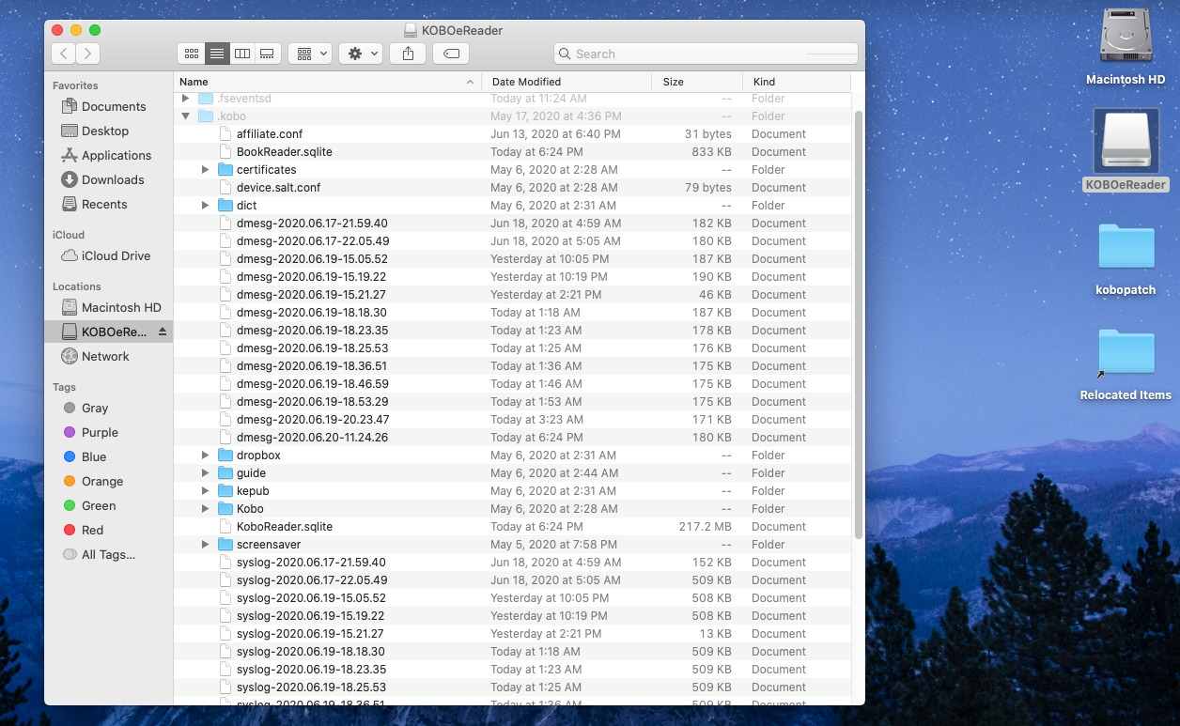Open kobopatch folder on desktop
The width and height of the screenshot is (1180, 726).
(x=1126, y=248)
